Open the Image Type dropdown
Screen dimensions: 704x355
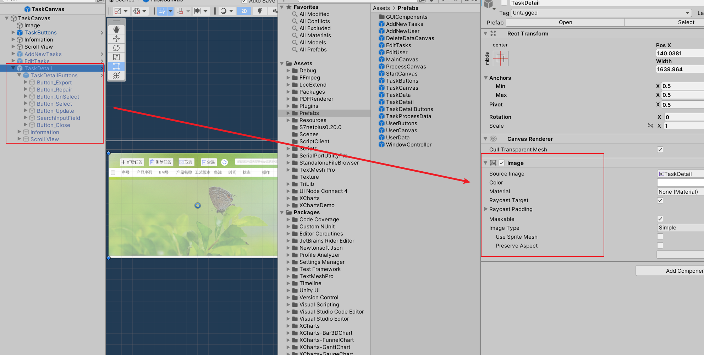(x=681, y=228)
